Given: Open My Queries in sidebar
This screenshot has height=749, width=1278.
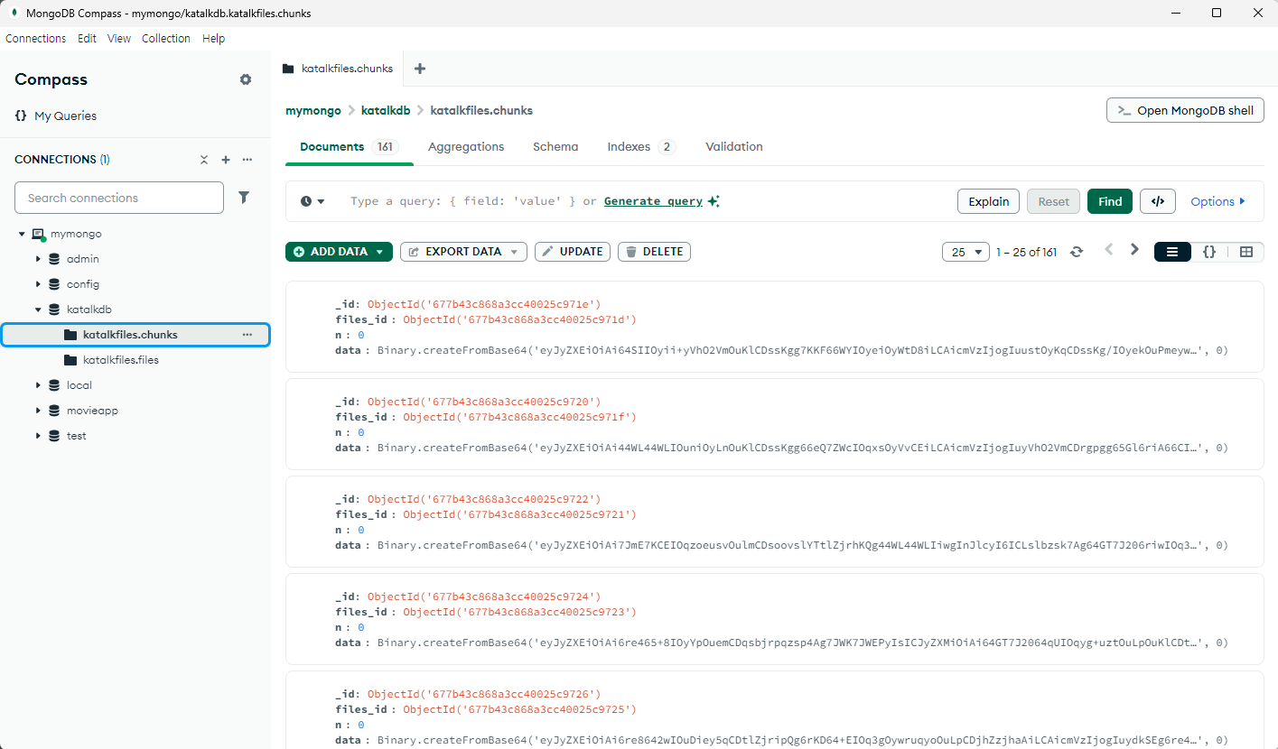Looking at the screenshot, I should pos(55,116).
